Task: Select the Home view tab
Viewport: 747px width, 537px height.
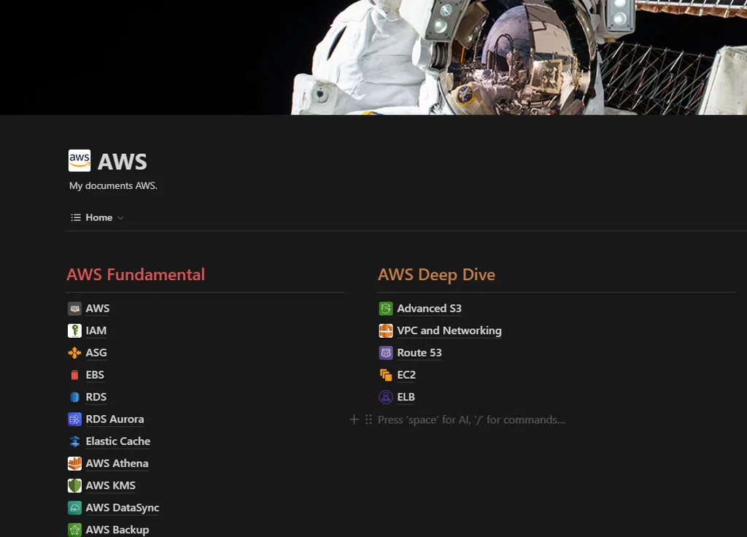Action: point(97,217)
